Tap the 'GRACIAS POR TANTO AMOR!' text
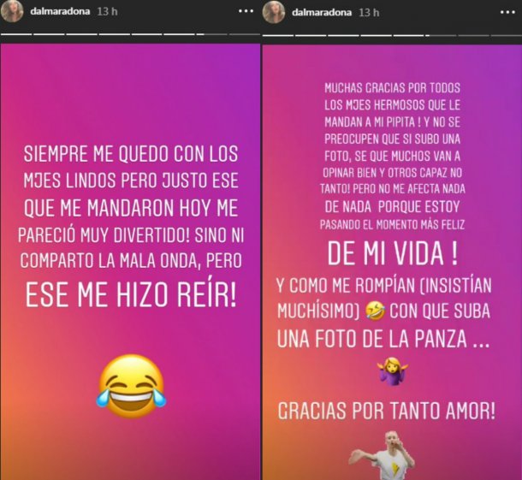Screen dimensions: 522x480 tap(387, 411)
